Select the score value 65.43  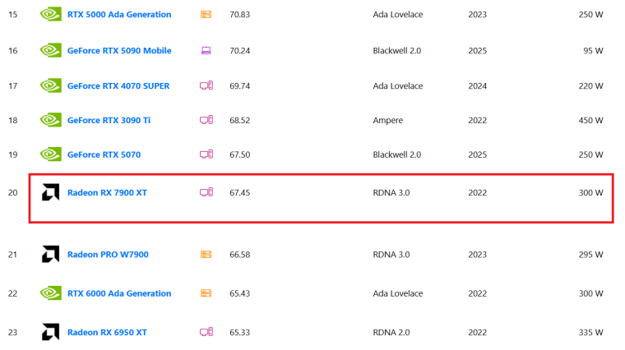point(240,293)
